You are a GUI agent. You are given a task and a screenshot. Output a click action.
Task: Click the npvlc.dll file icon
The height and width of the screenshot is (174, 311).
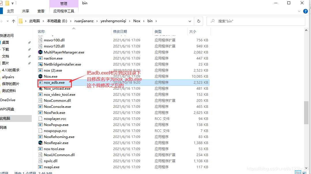click(40, 161)
